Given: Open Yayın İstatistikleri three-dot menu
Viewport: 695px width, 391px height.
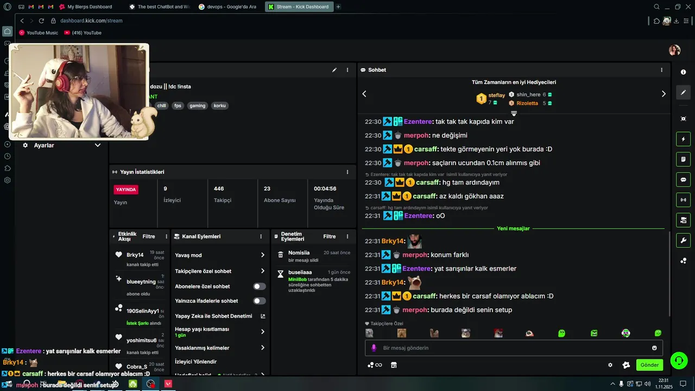Looking at the screenshot, I should (347, 172).
